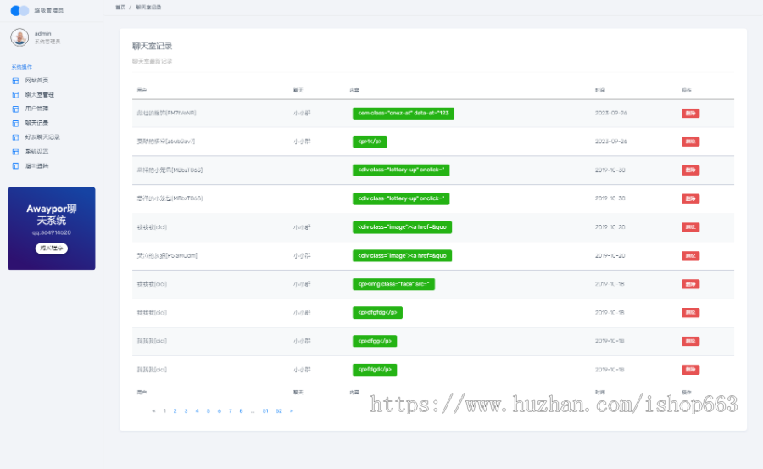Go to page 3 in pagination

coord(186,411)
